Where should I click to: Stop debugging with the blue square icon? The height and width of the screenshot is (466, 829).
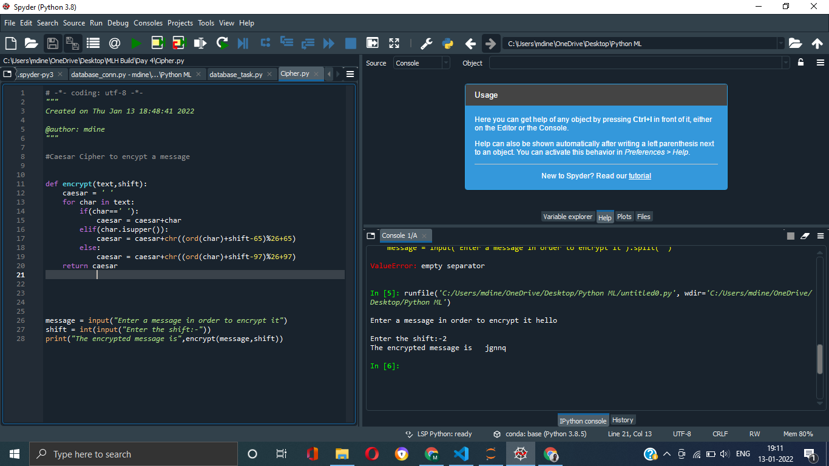pyautogui.click(x=351, y=43)
